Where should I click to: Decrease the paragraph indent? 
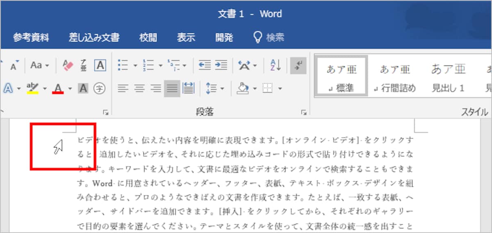(205, 65)
